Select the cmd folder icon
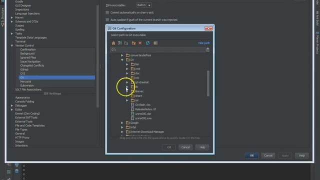Viewport: 320px width, 180px height. click(132, 69)
